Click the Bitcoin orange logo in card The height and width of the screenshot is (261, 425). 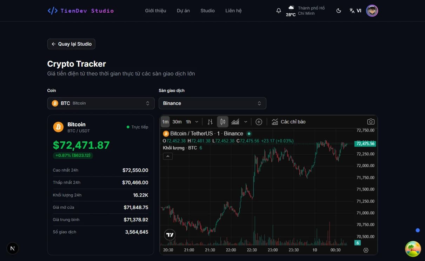point(58,127)
